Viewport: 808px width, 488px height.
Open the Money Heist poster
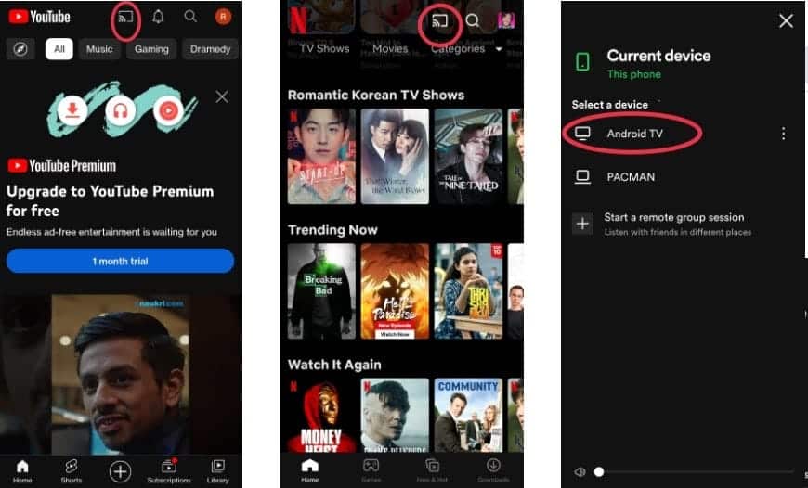(321, 416)
